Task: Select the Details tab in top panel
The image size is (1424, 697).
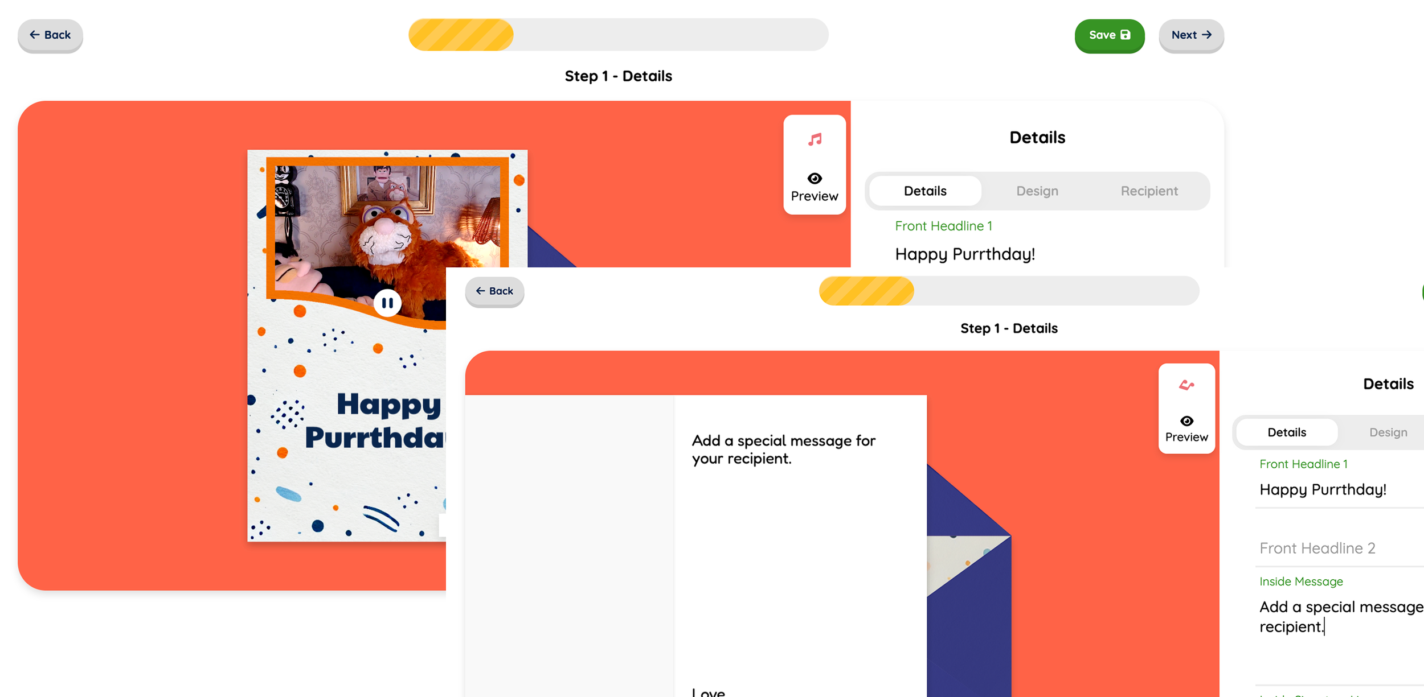Action: (925, 191)
